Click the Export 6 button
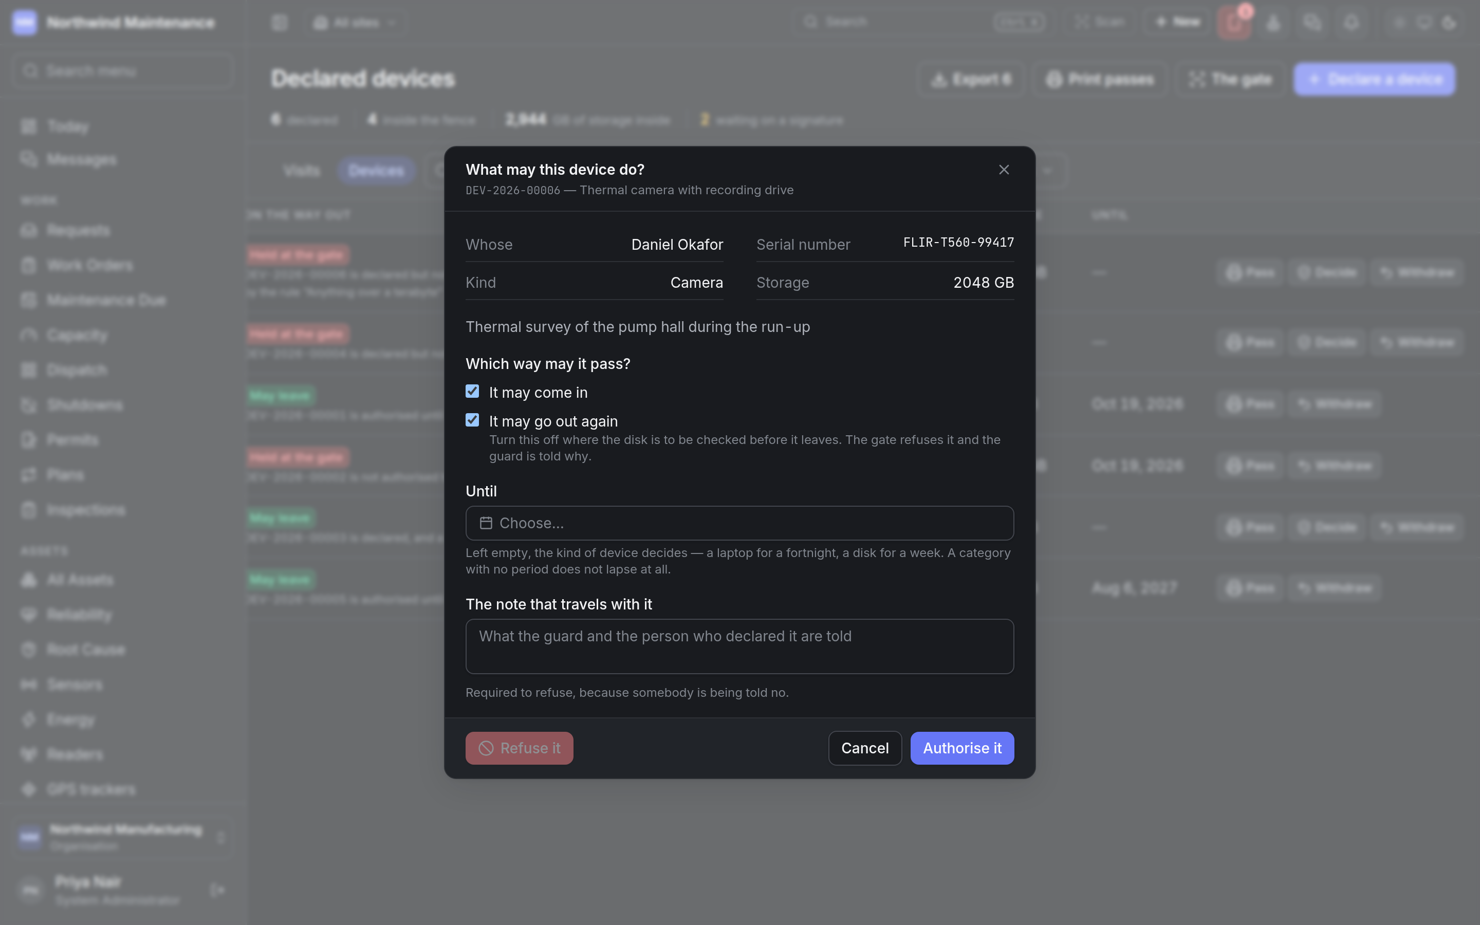This screenshot has width=1480, height=925. (971, 79)
